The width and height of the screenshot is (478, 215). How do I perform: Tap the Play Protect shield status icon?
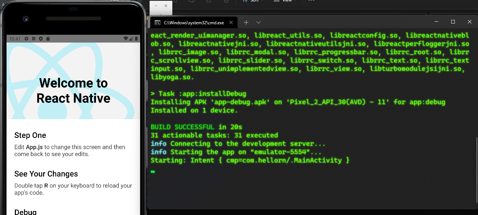point(41,39)
